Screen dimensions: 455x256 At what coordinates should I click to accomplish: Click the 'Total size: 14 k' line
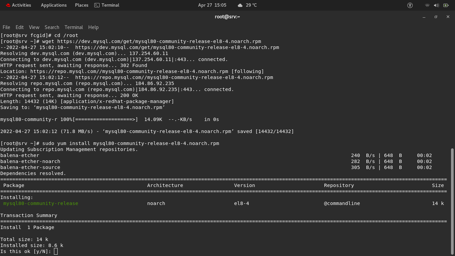[x=24, y=239]
